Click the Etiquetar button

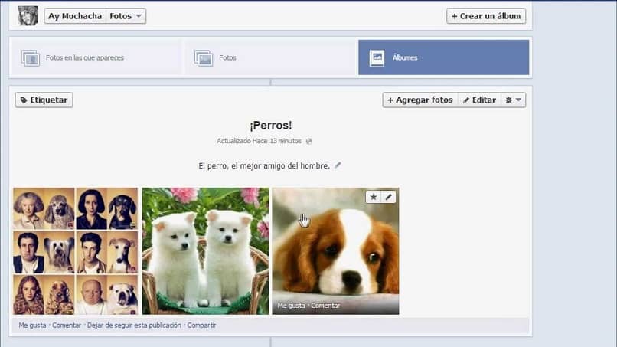pos(44,100)
